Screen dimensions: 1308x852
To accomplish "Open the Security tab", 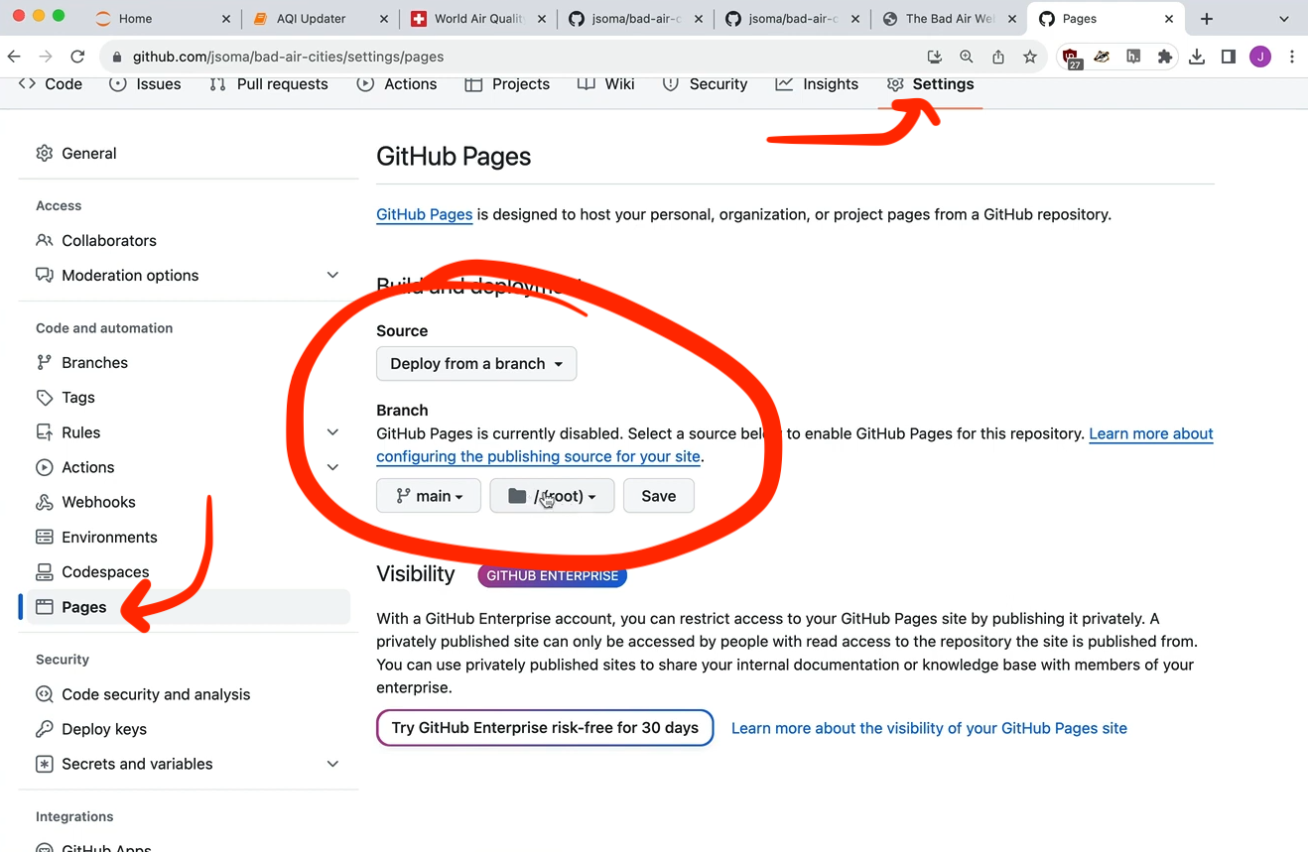I will 705,84.
